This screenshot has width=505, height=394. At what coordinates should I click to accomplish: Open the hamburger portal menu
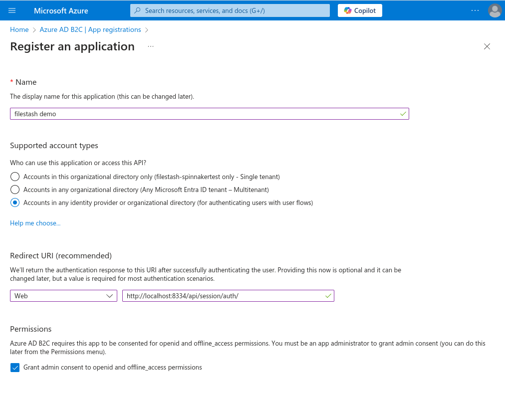coord(12,10)
